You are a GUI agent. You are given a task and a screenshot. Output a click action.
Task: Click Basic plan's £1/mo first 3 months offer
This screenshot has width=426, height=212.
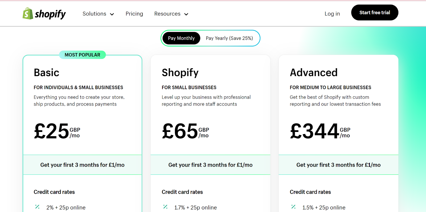(82, 165)
